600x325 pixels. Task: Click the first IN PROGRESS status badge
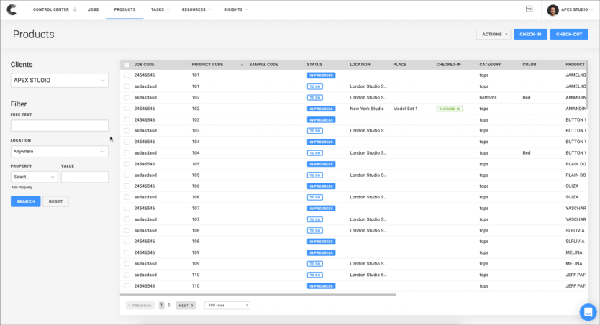pyautogui.click(x=321, y=75)
